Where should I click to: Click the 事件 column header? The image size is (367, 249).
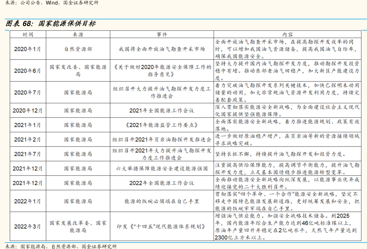[162, 34]
